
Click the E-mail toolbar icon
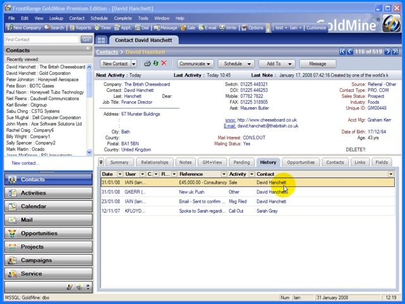(207, 28)
